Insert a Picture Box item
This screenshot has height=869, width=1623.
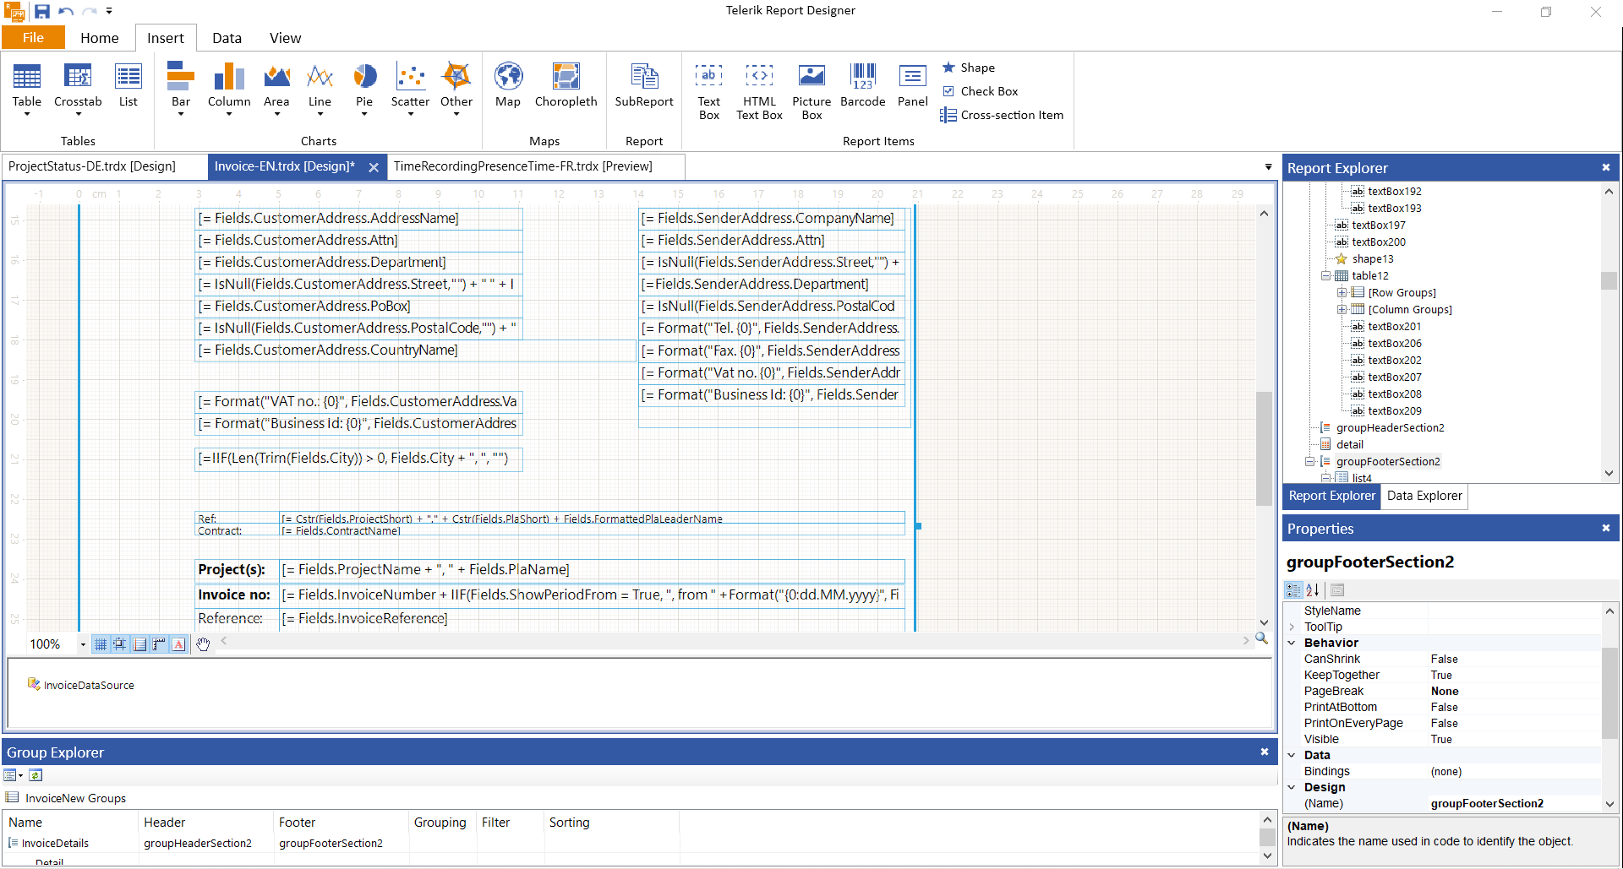pyautogui.click(x=811, y=91)
